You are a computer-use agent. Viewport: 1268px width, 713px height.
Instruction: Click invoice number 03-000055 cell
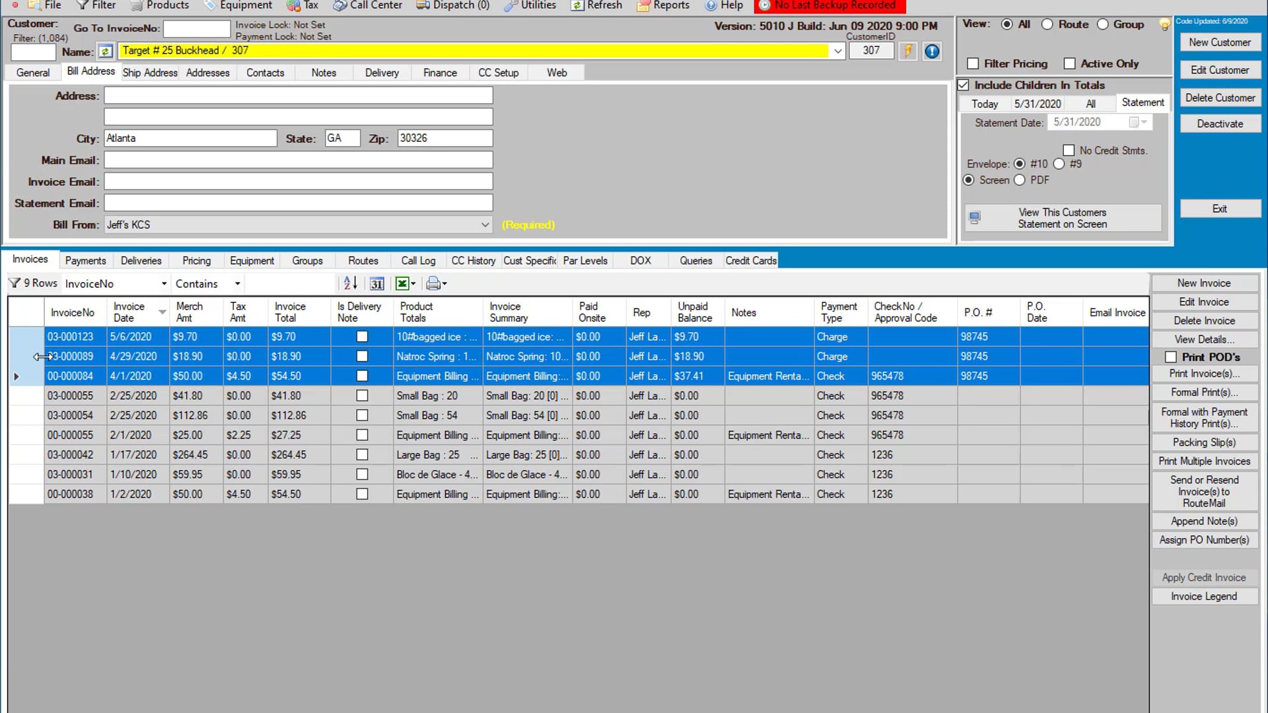[x=75, y=395]
